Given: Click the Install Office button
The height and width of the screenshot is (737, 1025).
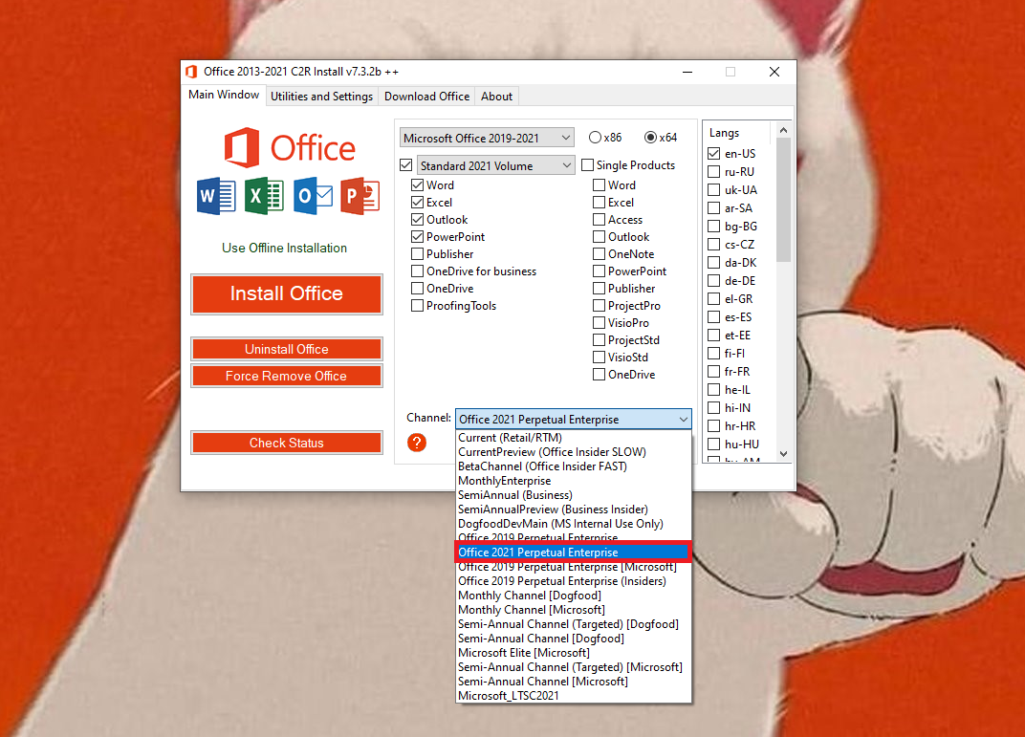Looking at the screenshot, I should (286, 294).
